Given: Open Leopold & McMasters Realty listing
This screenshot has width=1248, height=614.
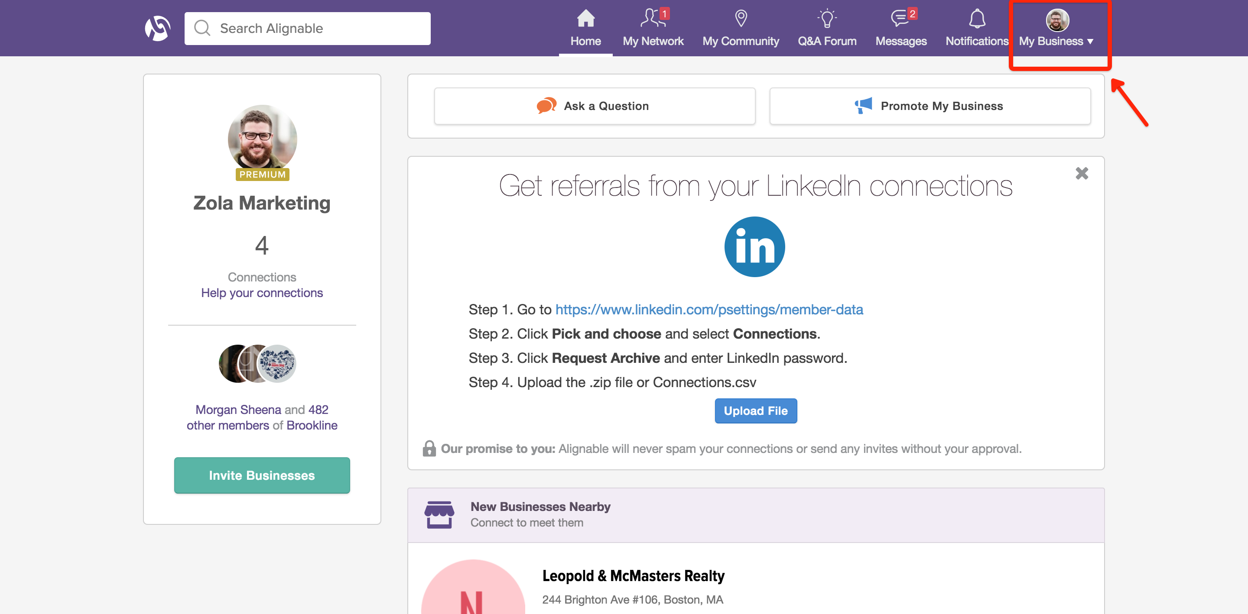Looking at the screenshot, I should point(633,576).
